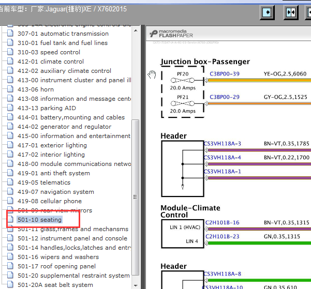The width and height of the screenshot is (311, 289).
Task: Select 419-08 cellular phone
Action: (50, 202)
